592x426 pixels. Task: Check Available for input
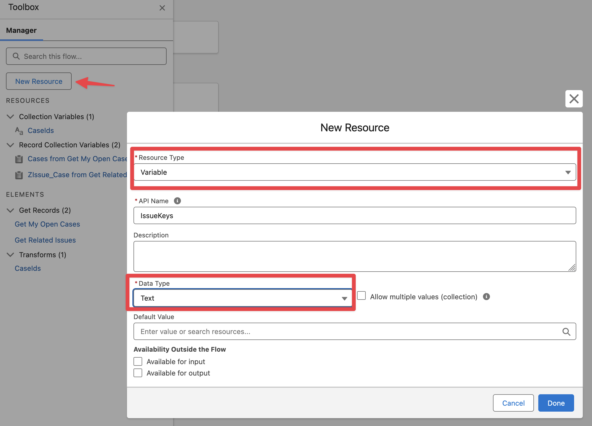[138, 361]
